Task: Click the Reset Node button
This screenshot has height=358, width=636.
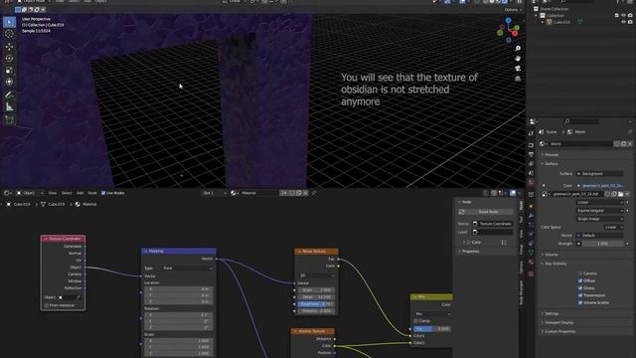Action: tap(486, 212)
